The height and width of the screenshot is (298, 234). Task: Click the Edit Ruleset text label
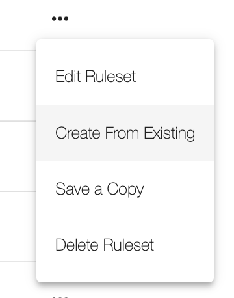(96, 77)
